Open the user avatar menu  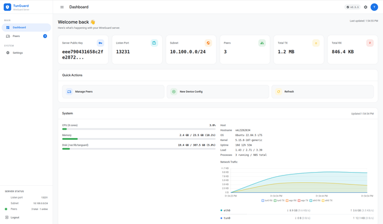point(374,7)
